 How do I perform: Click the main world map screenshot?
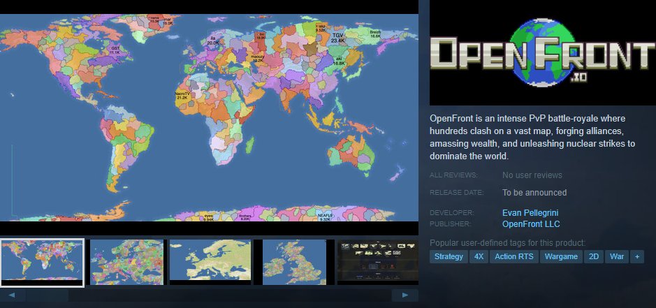coord(209,117)
